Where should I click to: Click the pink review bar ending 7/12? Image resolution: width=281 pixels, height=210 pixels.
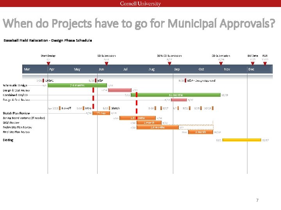click(x=120, y=90)
